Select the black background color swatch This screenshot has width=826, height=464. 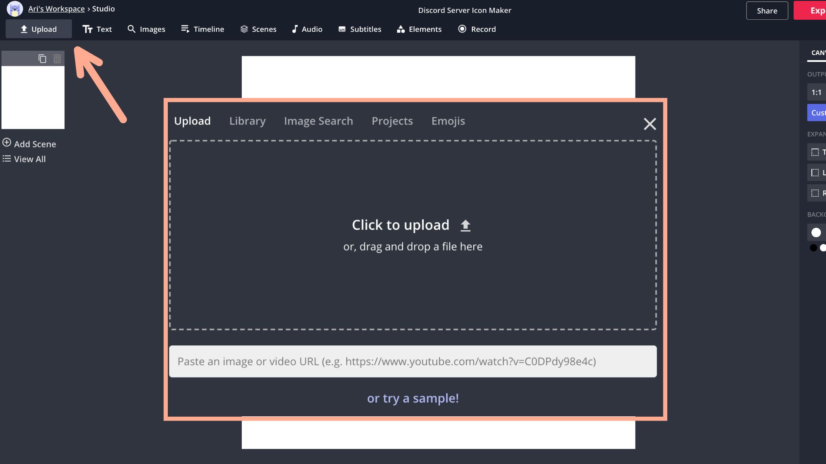[x=813, y=248]
